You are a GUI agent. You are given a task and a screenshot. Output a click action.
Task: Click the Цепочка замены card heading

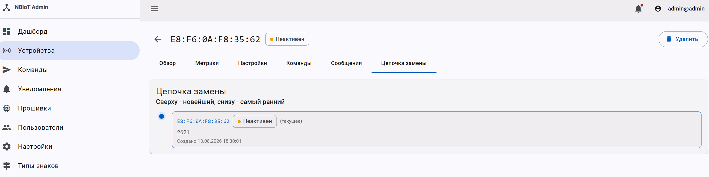point(191,91)
